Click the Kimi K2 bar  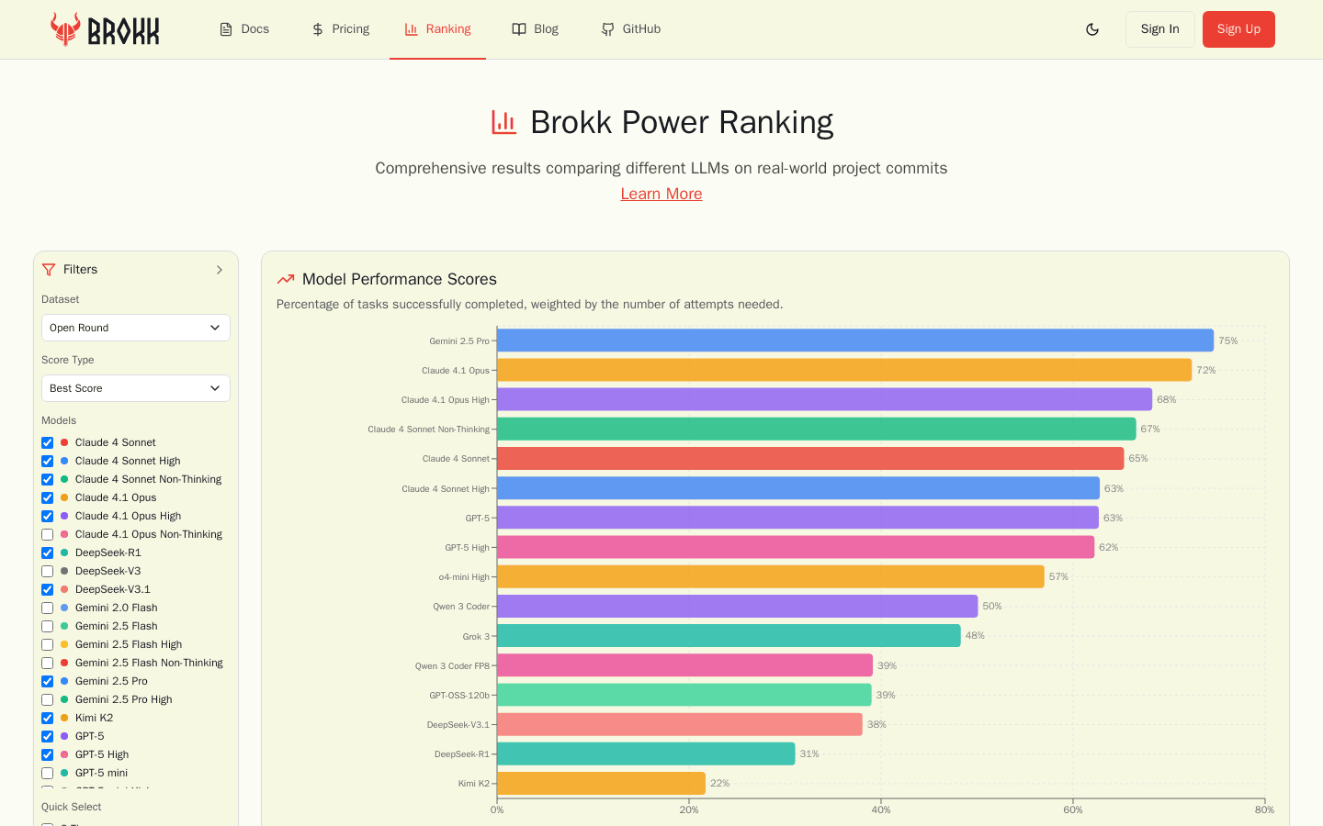[x=601, y=783]
